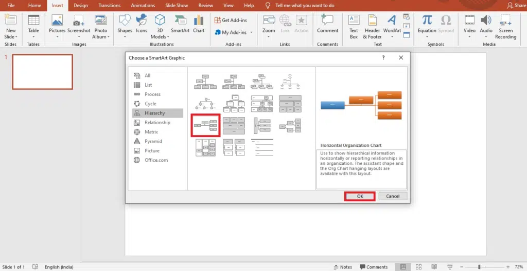Expand the 3D Models dropdown
The image size is (527, 271).
coord(160,36)
